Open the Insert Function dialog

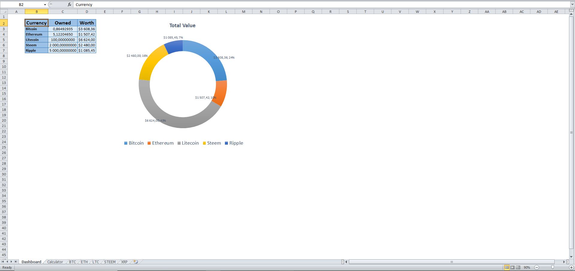69,4
